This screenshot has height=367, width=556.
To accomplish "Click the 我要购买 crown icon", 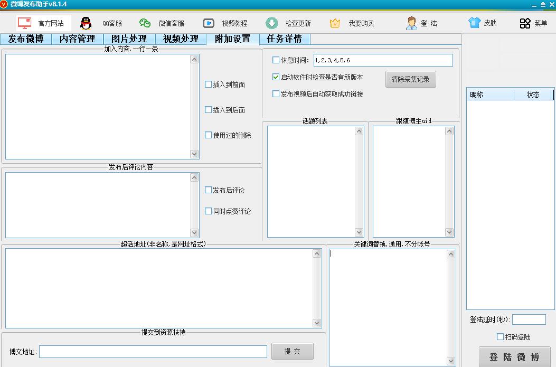I will [x=335, y=23].
